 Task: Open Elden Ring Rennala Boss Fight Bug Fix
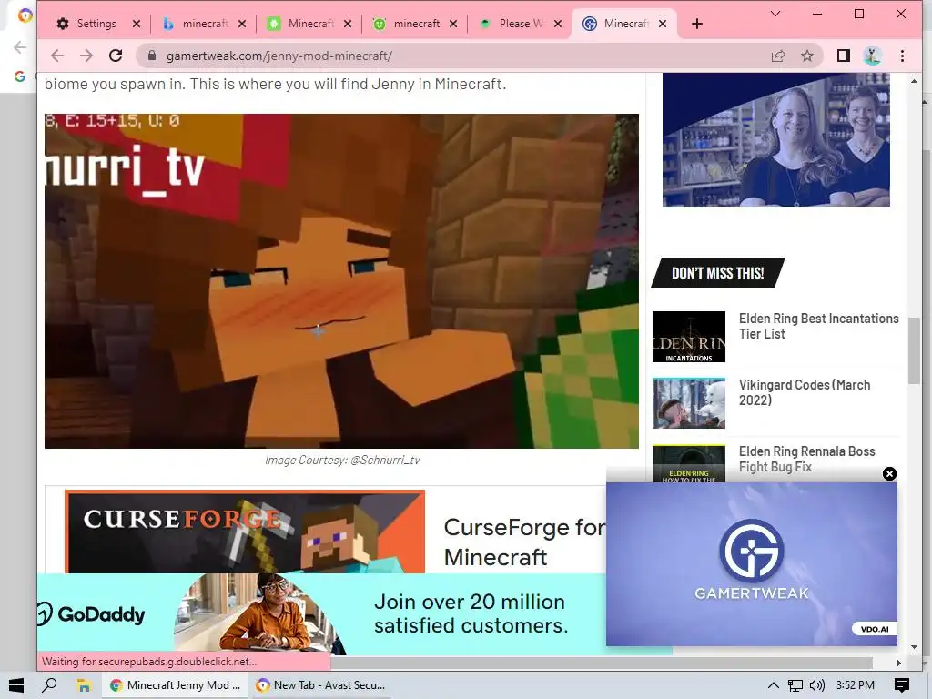coord(806,459)
